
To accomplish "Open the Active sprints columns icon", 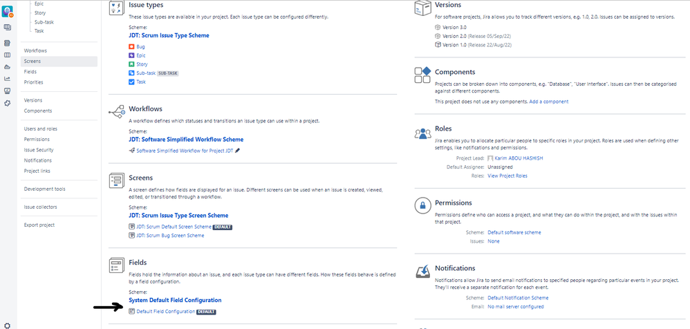I will coord(7,55).
